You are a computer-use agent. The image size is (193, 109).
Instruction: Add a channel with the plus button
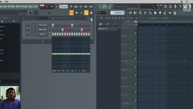point(43,42)
